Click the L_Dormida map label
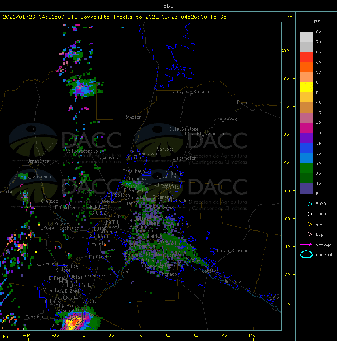This screenshot has height=341, width=337. click(x=230, y=281)
